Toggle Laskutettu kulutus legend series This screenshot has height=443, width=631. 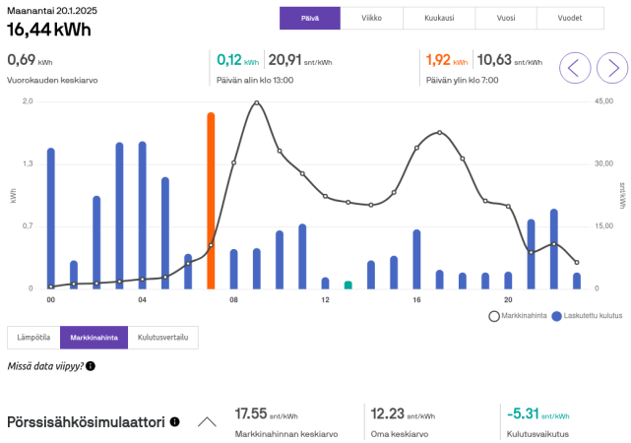(587, 316)
